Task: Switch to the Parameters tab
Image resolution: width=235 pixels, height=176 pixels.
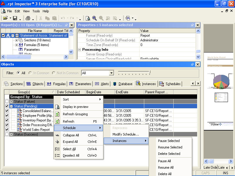Action: [x=80, y=84]
